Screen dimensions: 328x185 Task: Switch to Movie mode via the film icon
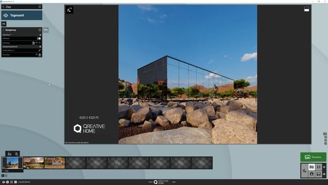point(319,167)
